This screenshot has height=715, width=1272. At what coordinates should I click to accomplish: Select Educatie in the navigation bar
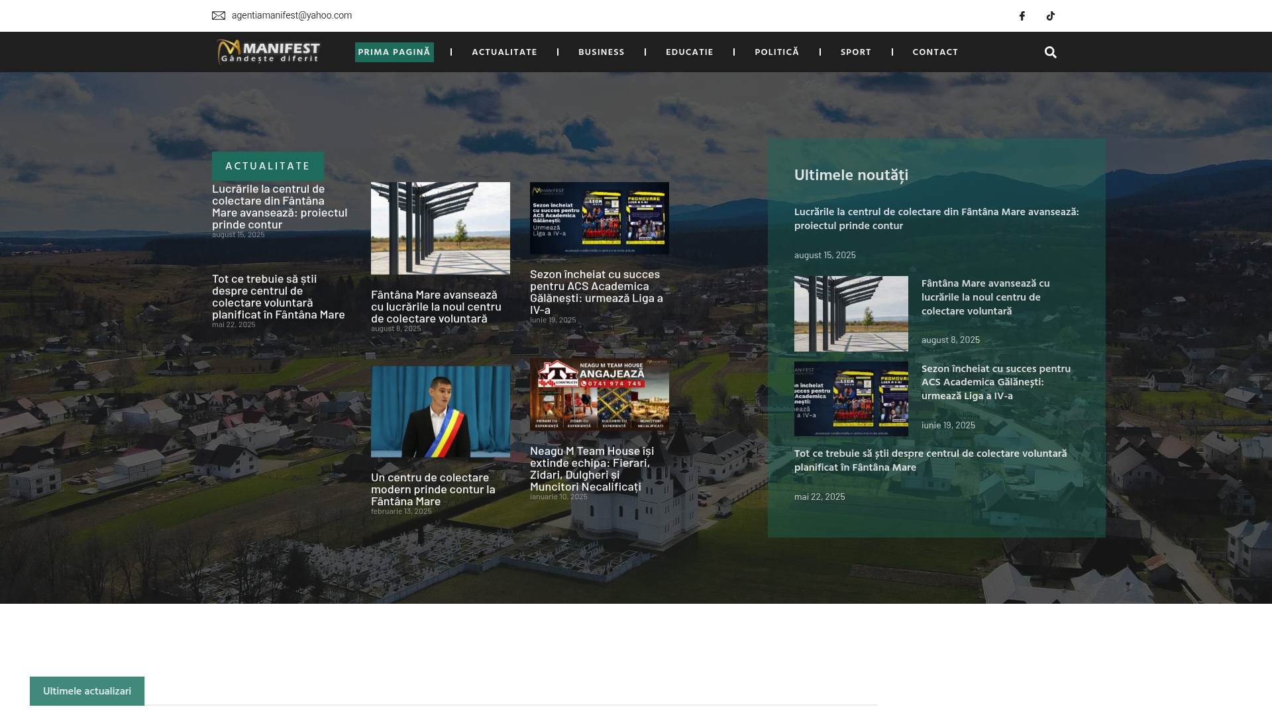689,52
